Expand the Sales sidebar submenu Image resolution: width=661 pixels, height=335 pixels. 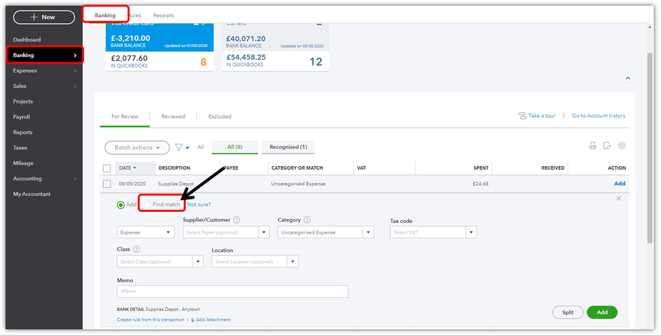pyautogui.click(x=75, y=87)
